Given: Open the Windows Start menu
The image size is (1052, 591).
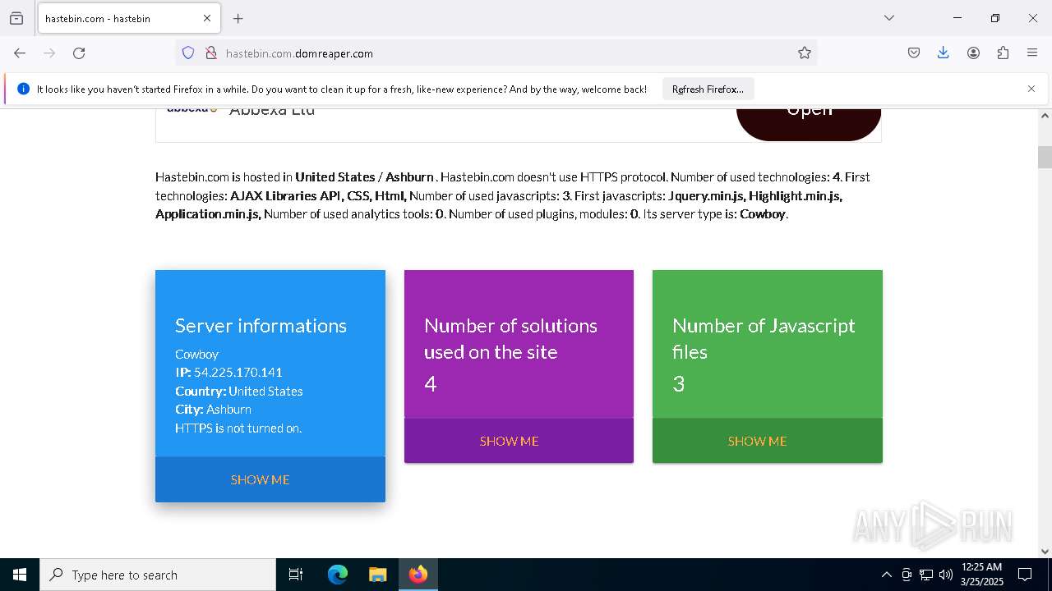Looking at the screenshot, I should click(x=20, y=575).
